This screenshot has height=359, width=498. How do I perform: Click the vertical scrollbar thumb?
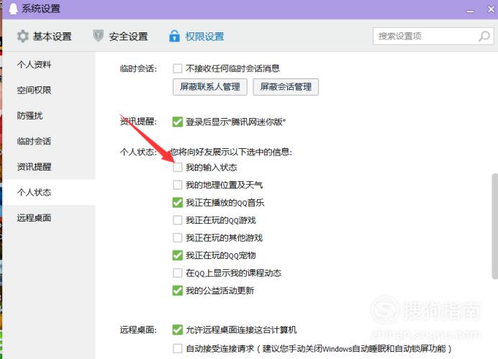pyautogui.click(x=495, y=227)
